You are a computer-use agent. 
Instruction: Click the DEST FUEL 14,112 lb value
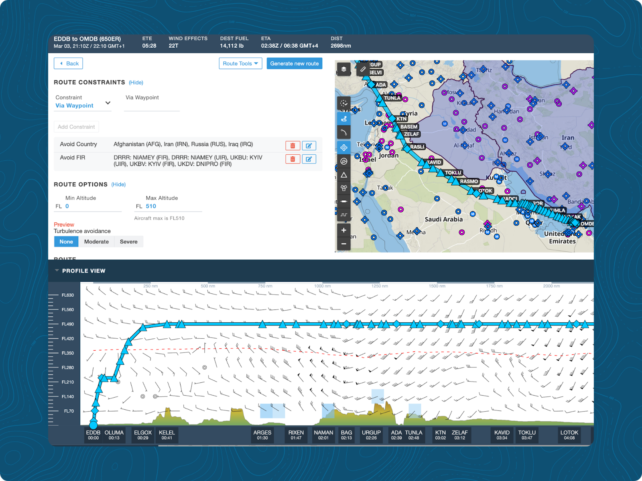click(x=232, y=46)
